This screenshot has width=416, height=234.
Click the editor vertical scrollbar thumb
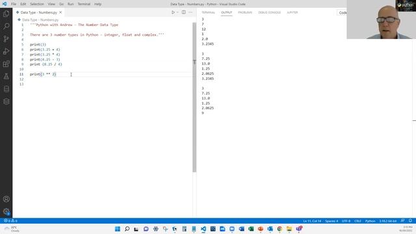[x=194, y=97]
